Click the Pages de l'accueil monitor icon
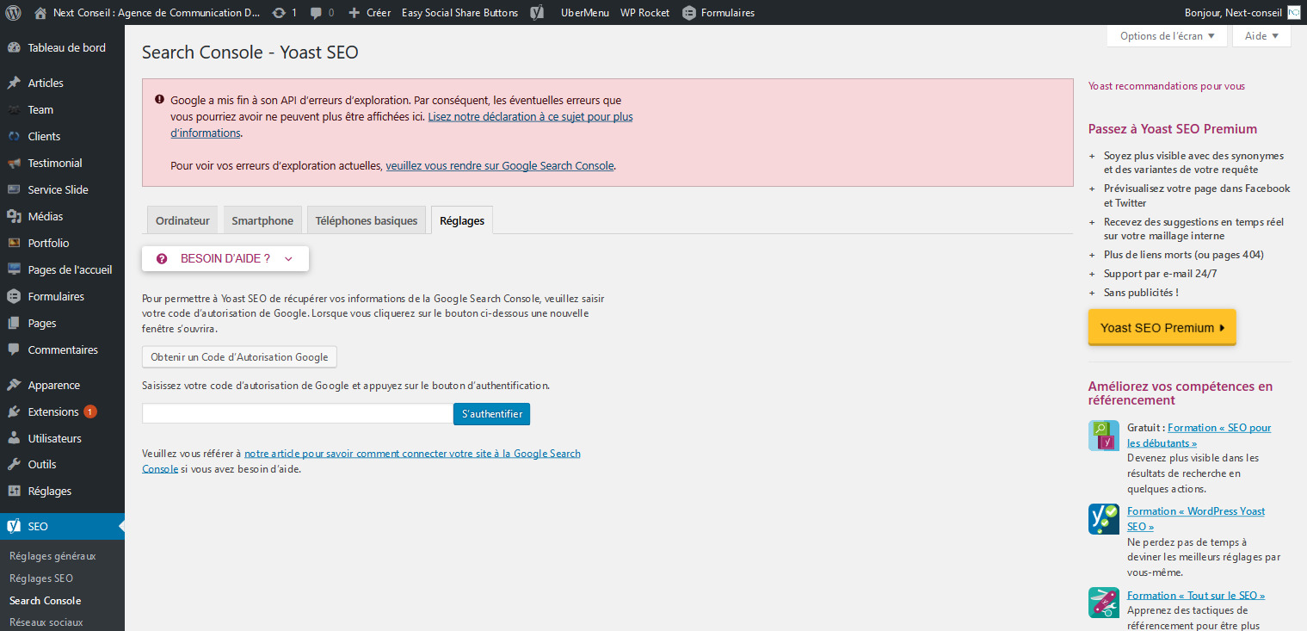This screenshot has height=631, width=1307. point(14,269)
